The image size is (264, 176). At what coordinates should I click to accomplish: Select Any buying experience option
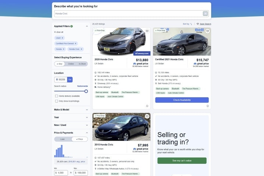point(60,64)
